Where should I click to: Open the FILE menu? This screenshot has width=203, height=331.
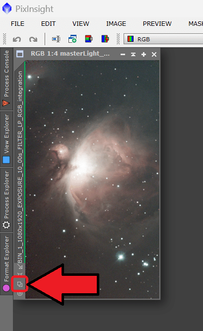[17, 24]
